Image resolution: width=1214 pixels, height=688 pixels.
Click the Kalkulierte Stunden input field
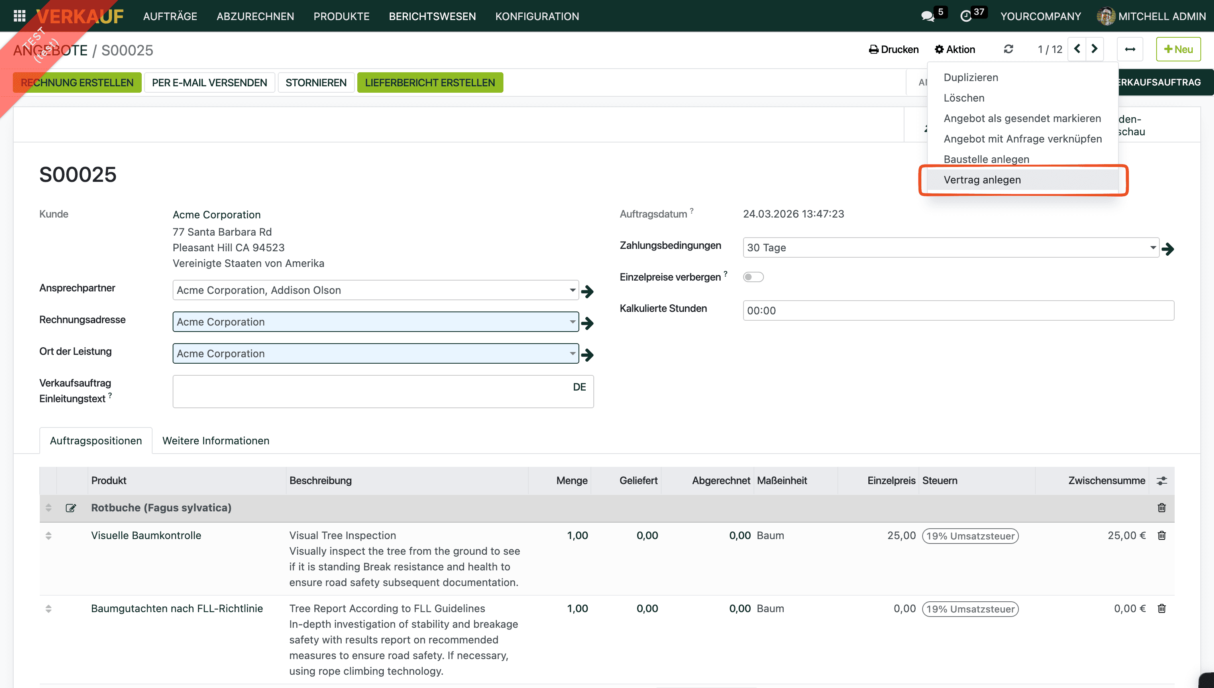tap(958, 310)
